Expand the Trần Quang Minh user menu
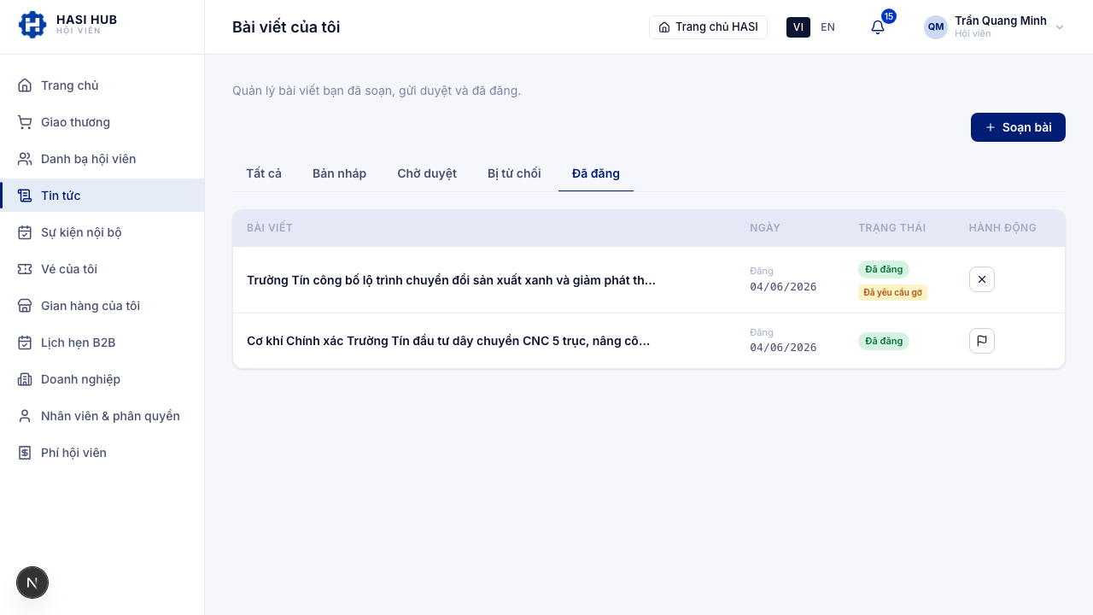 click(994, 27)
